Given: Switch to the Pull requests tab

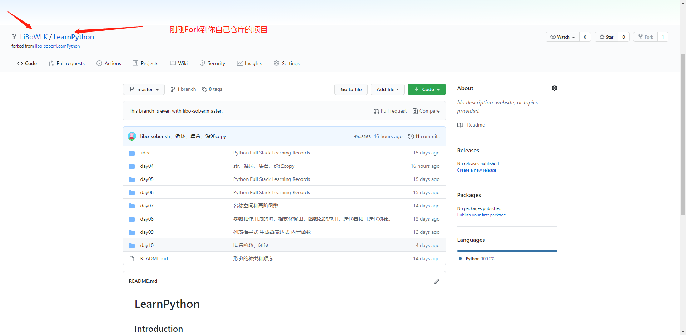Looking at the screenshot, I should point(66,63).
